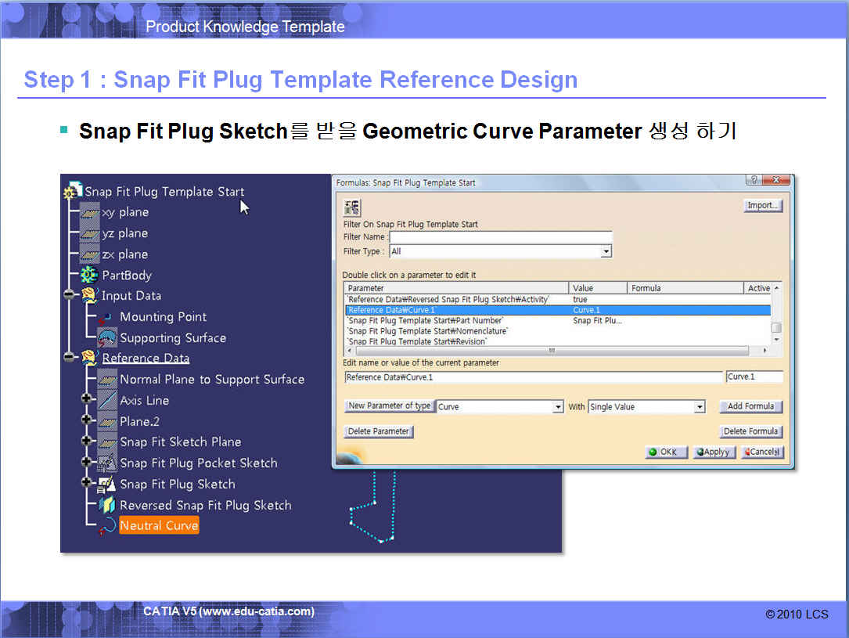Image resolution: width=849 pixels, height=638 pixels.
Task: Click the incremental filter icon in Formulas dialog
Action: (352, 207)
